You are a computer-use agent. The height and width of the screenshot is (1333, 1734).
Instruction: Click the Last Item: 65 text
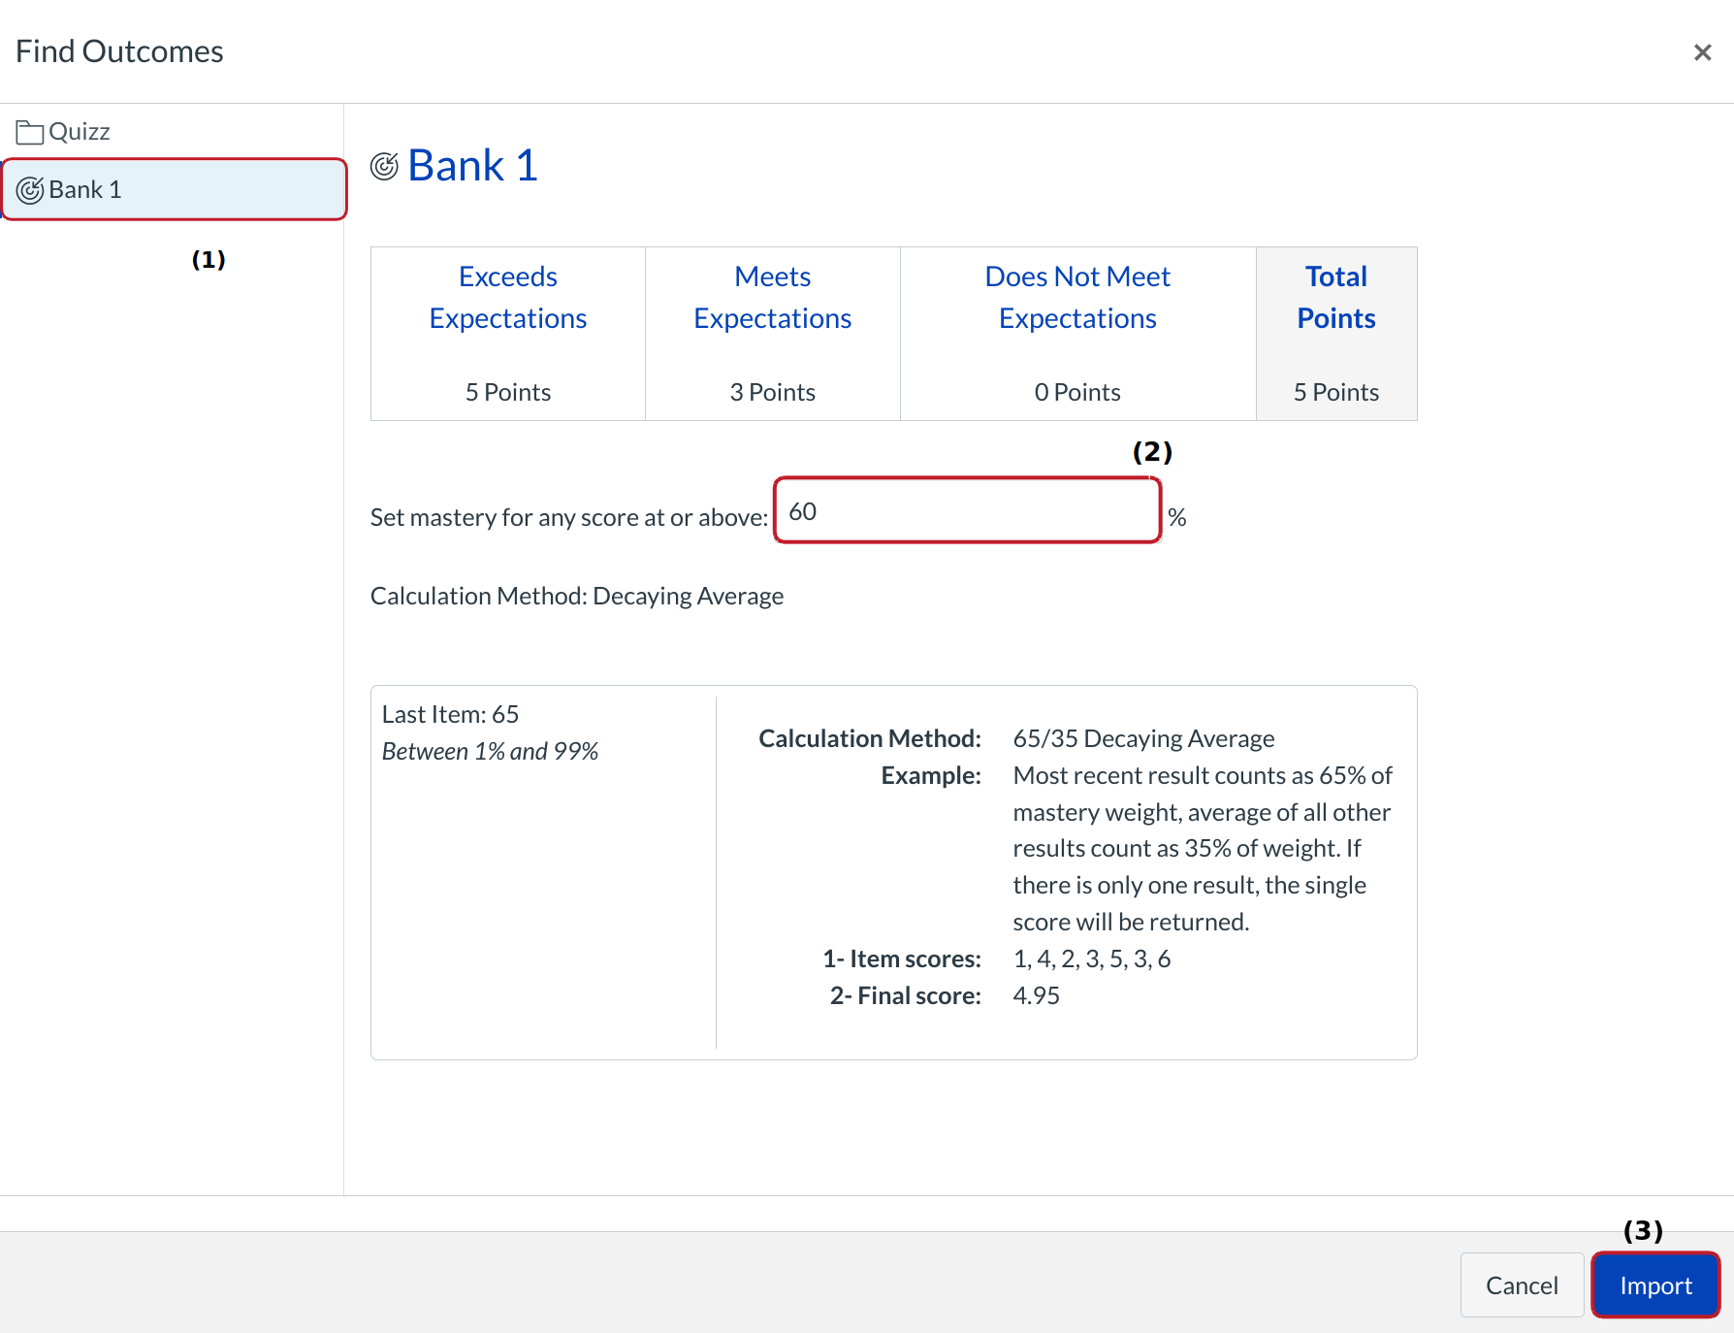[450, 715]
